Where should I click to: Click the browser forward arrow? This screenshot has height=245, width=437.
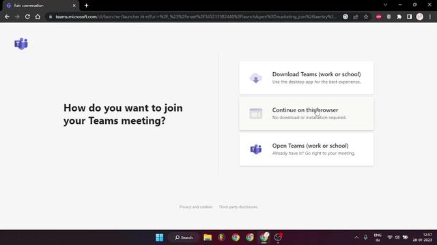click(x=17, y=16)
